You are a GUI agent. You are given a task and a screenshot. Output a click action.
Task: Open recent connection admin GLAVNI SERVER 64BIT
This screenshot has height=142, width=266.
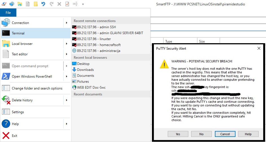tap(111, 33)
